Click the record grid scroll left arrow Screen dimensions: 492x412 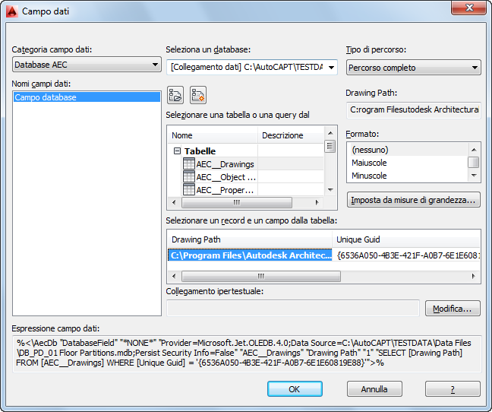click(174, 276)
